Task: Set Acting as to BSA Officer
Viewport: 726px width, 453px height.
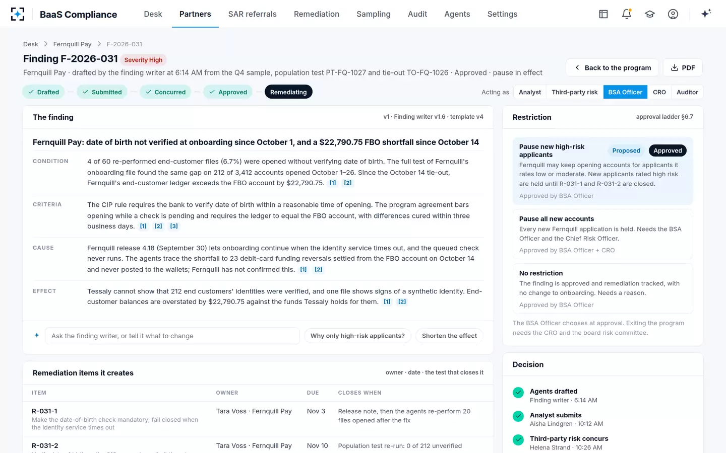Action: point(625,92)
